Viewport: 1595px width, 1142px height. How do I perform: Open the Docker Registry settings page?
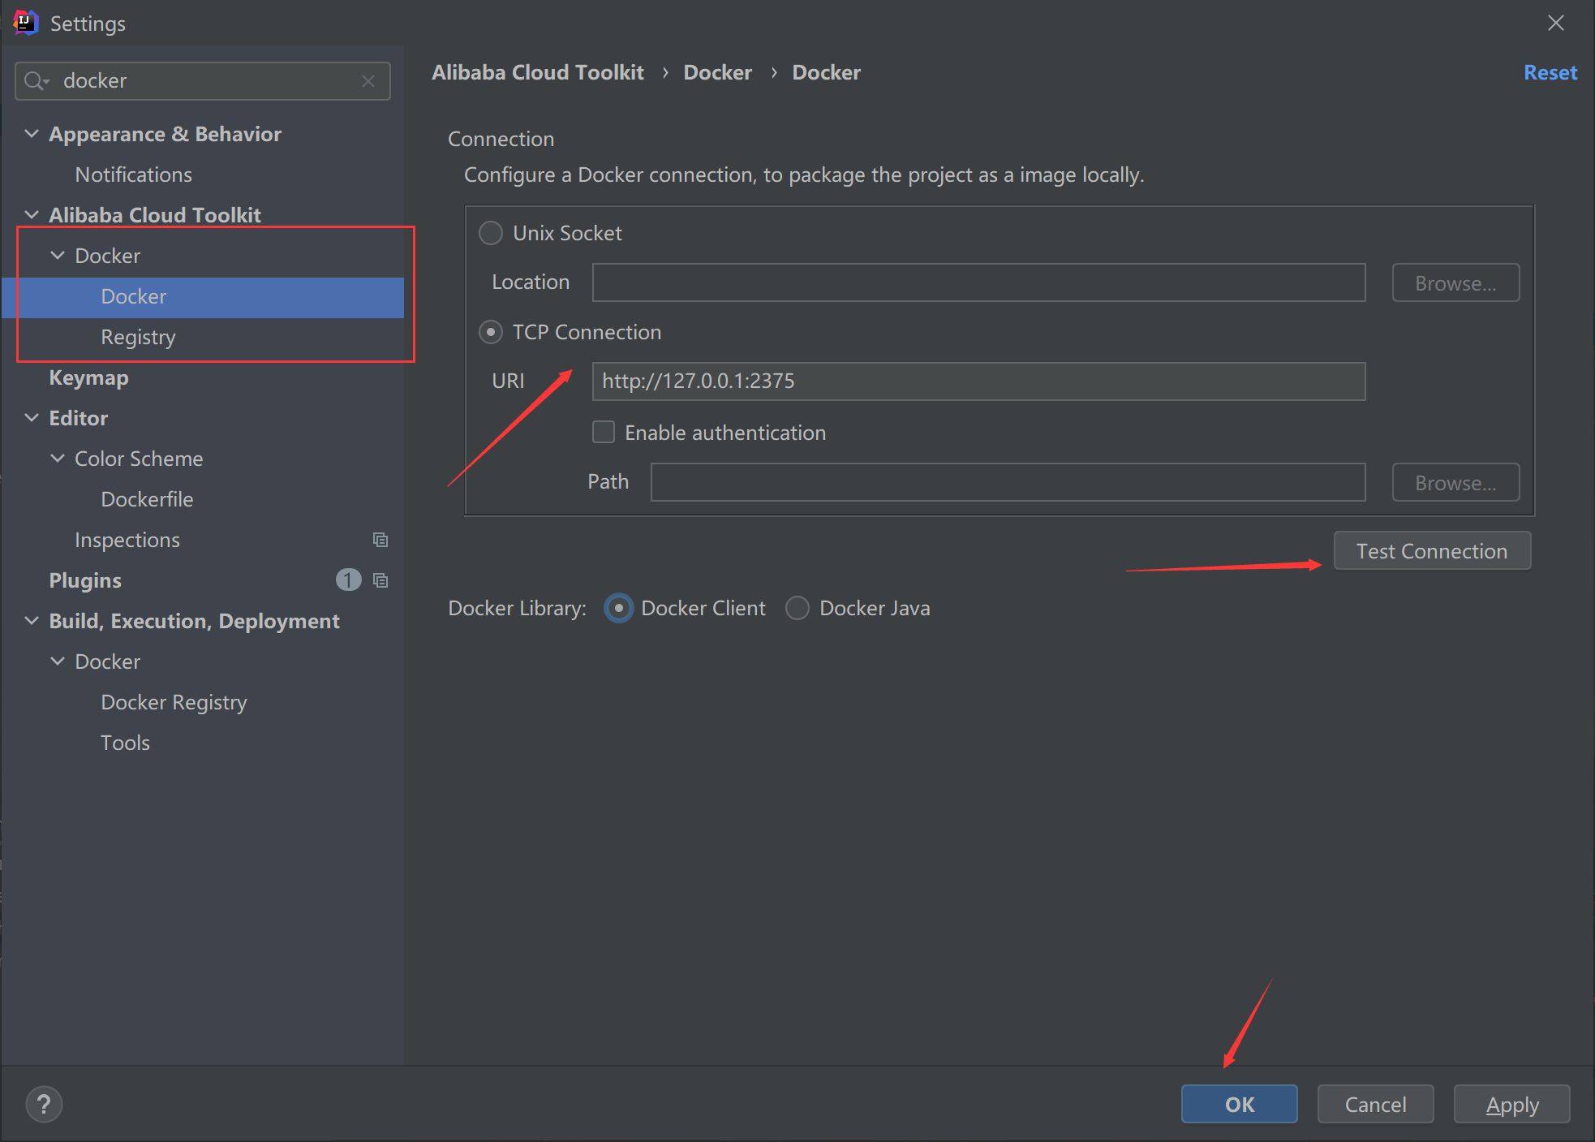tap(174, 702)
